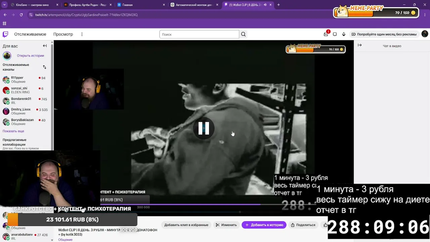Open the user profile avatar menu
This screenshot has height=242, width=430.
425,34
